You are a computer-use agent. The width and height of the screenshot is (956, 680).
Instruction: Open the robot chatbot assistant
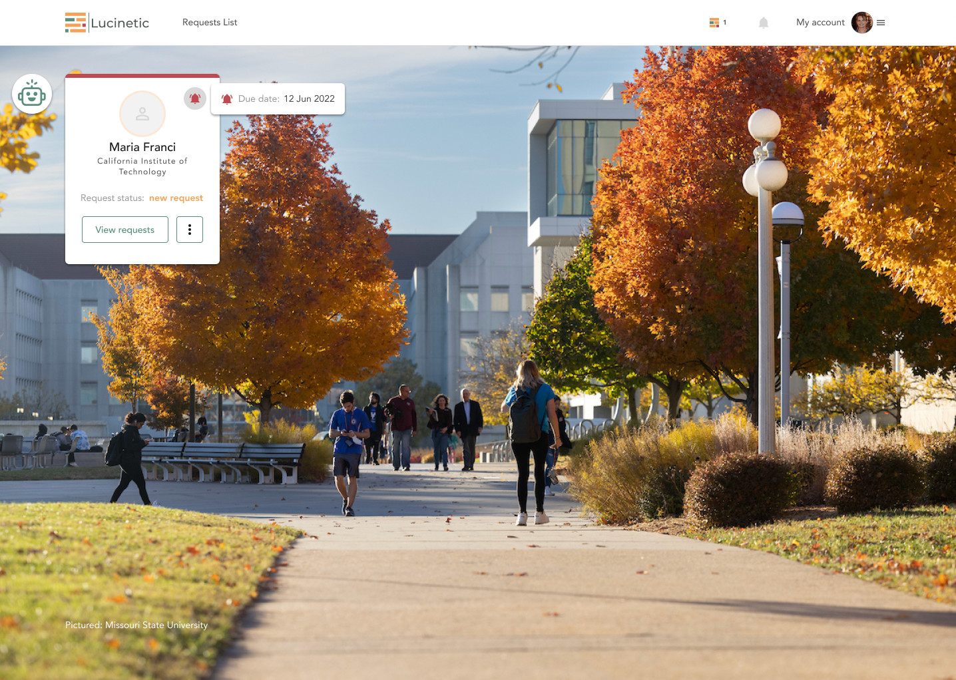(x=32, y=94)
